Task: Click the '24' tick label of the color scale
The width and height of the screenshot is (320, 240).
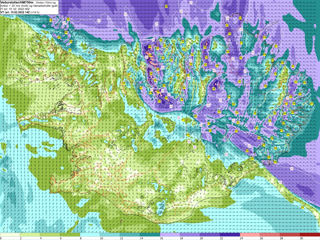Action: point(241,238)
